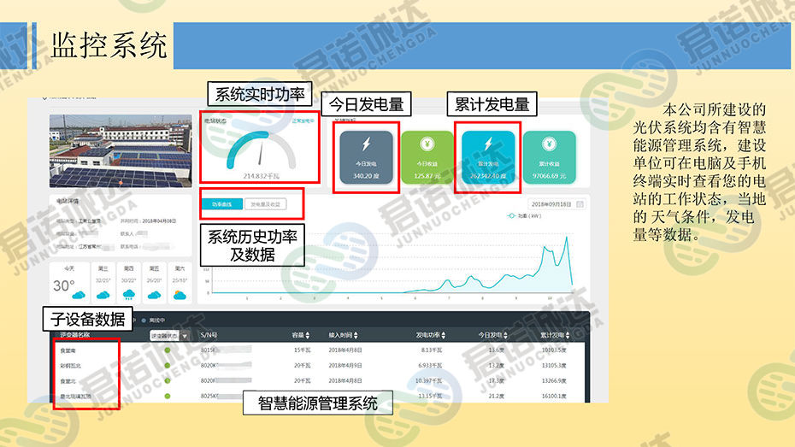Click the sunny-cloudy weather icon for 周六
The width and height of the screenshot is (795, 447).
[x=180, y=295]
